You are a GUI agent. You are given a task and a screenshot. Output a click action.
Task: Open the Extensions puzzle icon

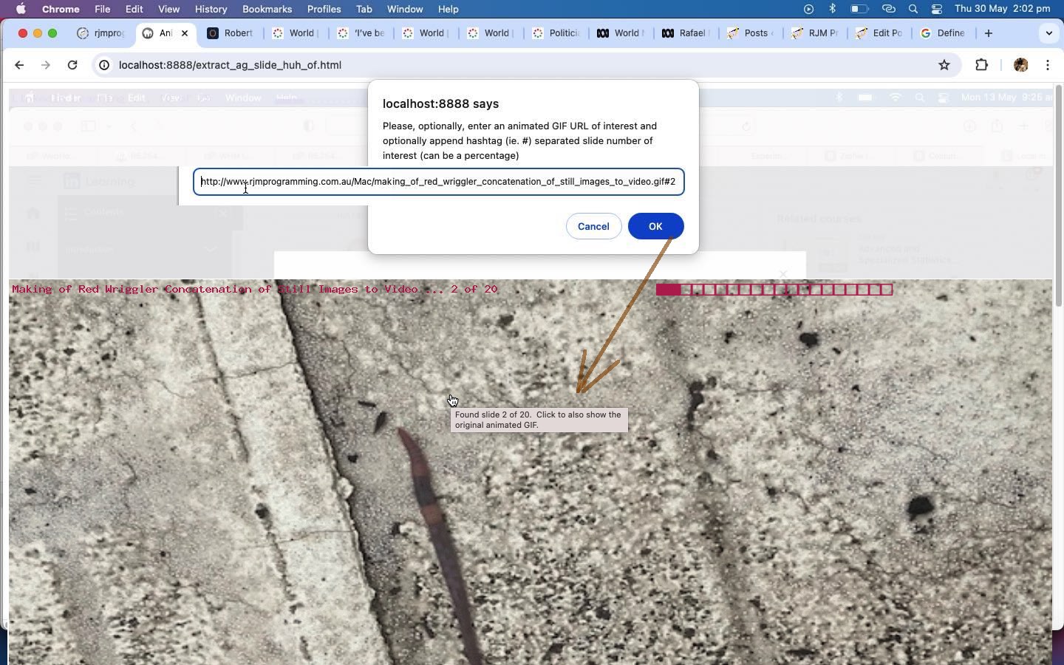point(982,65)
